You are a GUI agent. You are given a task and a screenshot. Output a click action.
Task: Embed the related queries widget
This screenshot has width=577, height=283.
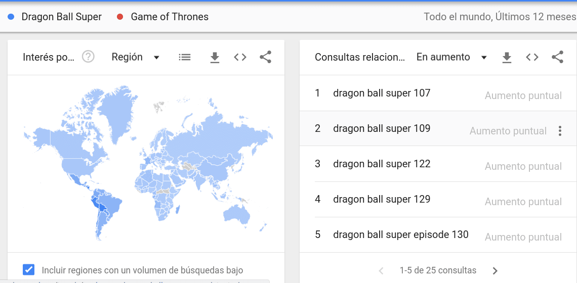click(532, 57)
